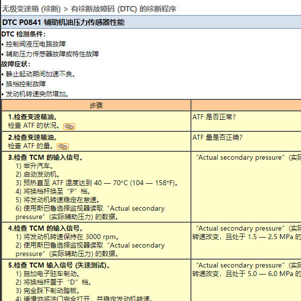
Task: Open link icon next to 检查 ATF 的状况
Action: (x=69, y=127)
